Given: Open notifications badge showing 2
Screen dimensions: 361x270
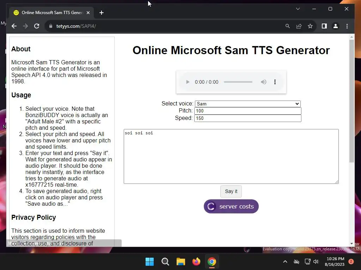Looking at the screenshot, I should (351, 262).
